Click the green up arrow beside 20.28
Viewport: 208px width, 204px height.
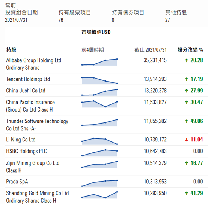pyautogui.click(x=187, y=60)
